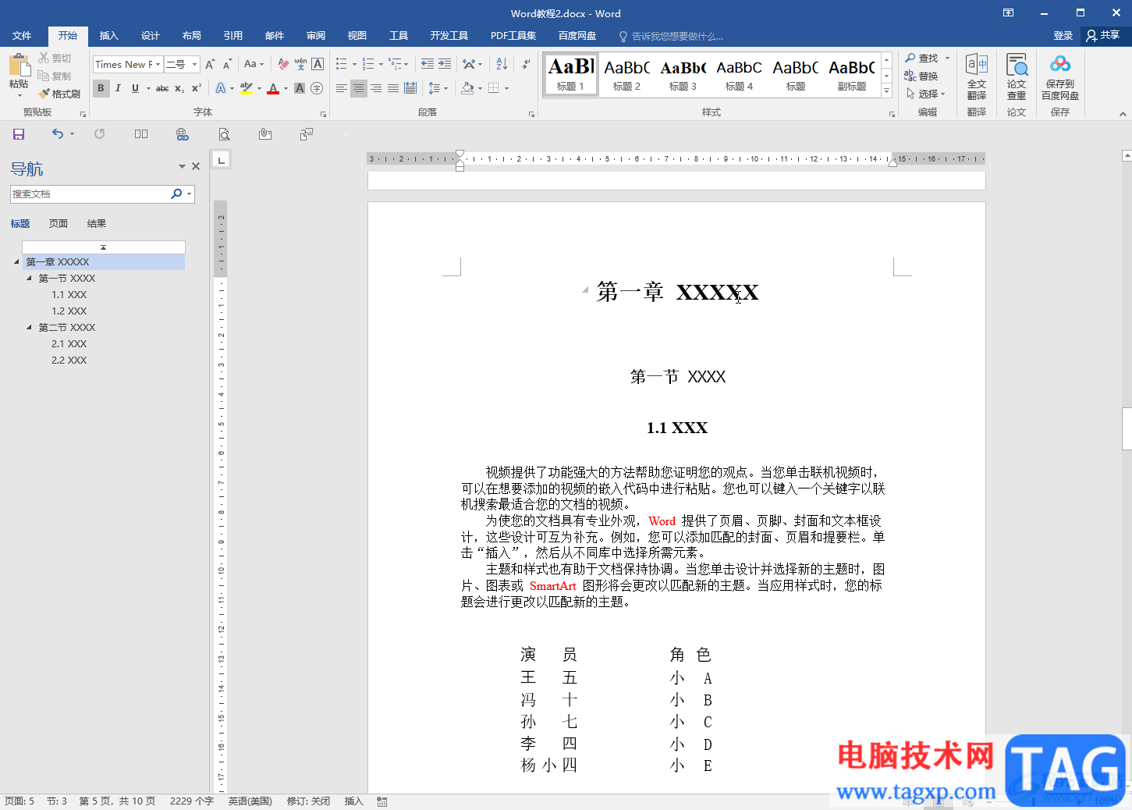This screenshot has height=810, width=1132.
Task: Apply red font color
Action: click(x=273, y=88)
